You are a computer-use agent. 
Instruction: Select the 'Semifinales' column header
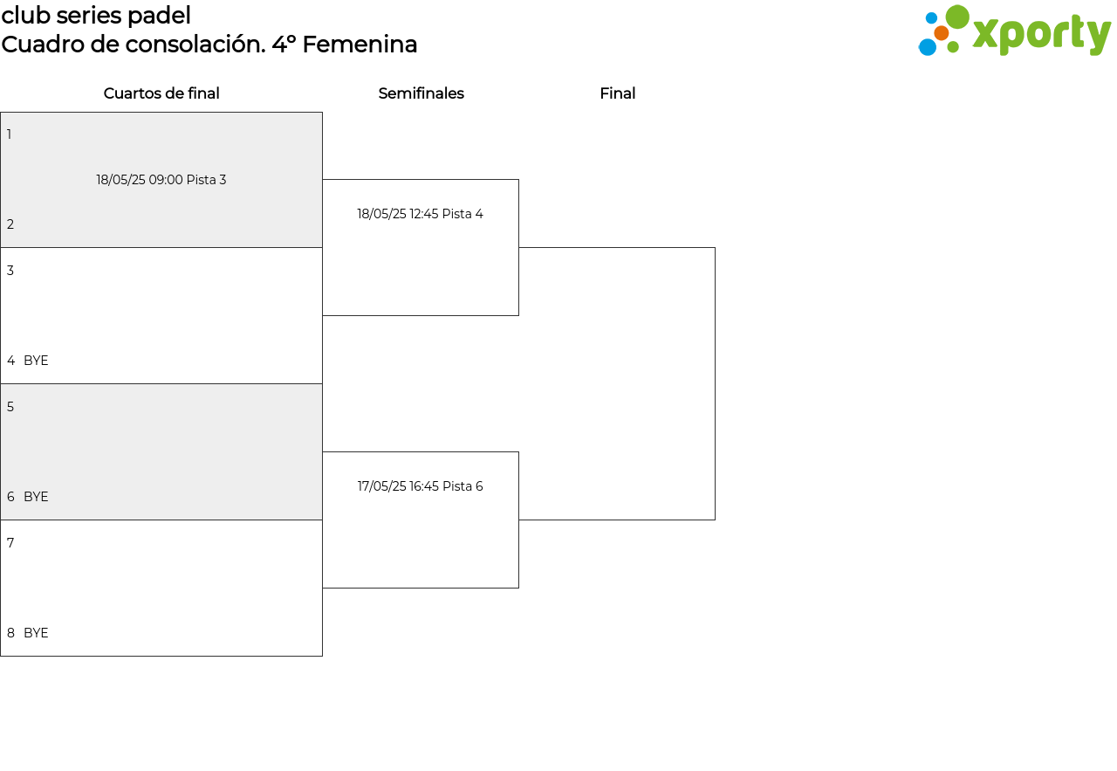coord(421,93)
